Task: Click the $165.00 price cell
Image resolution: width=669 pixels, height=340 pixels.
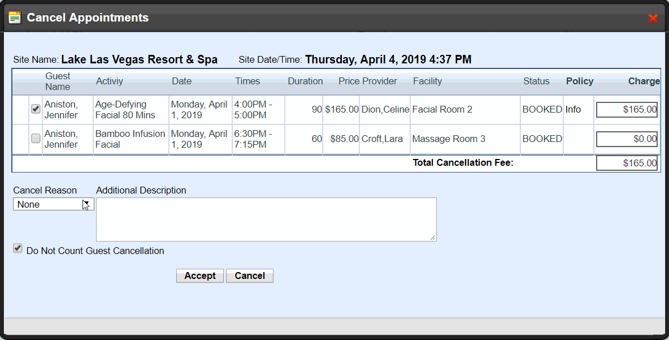Action: point(342,109)
